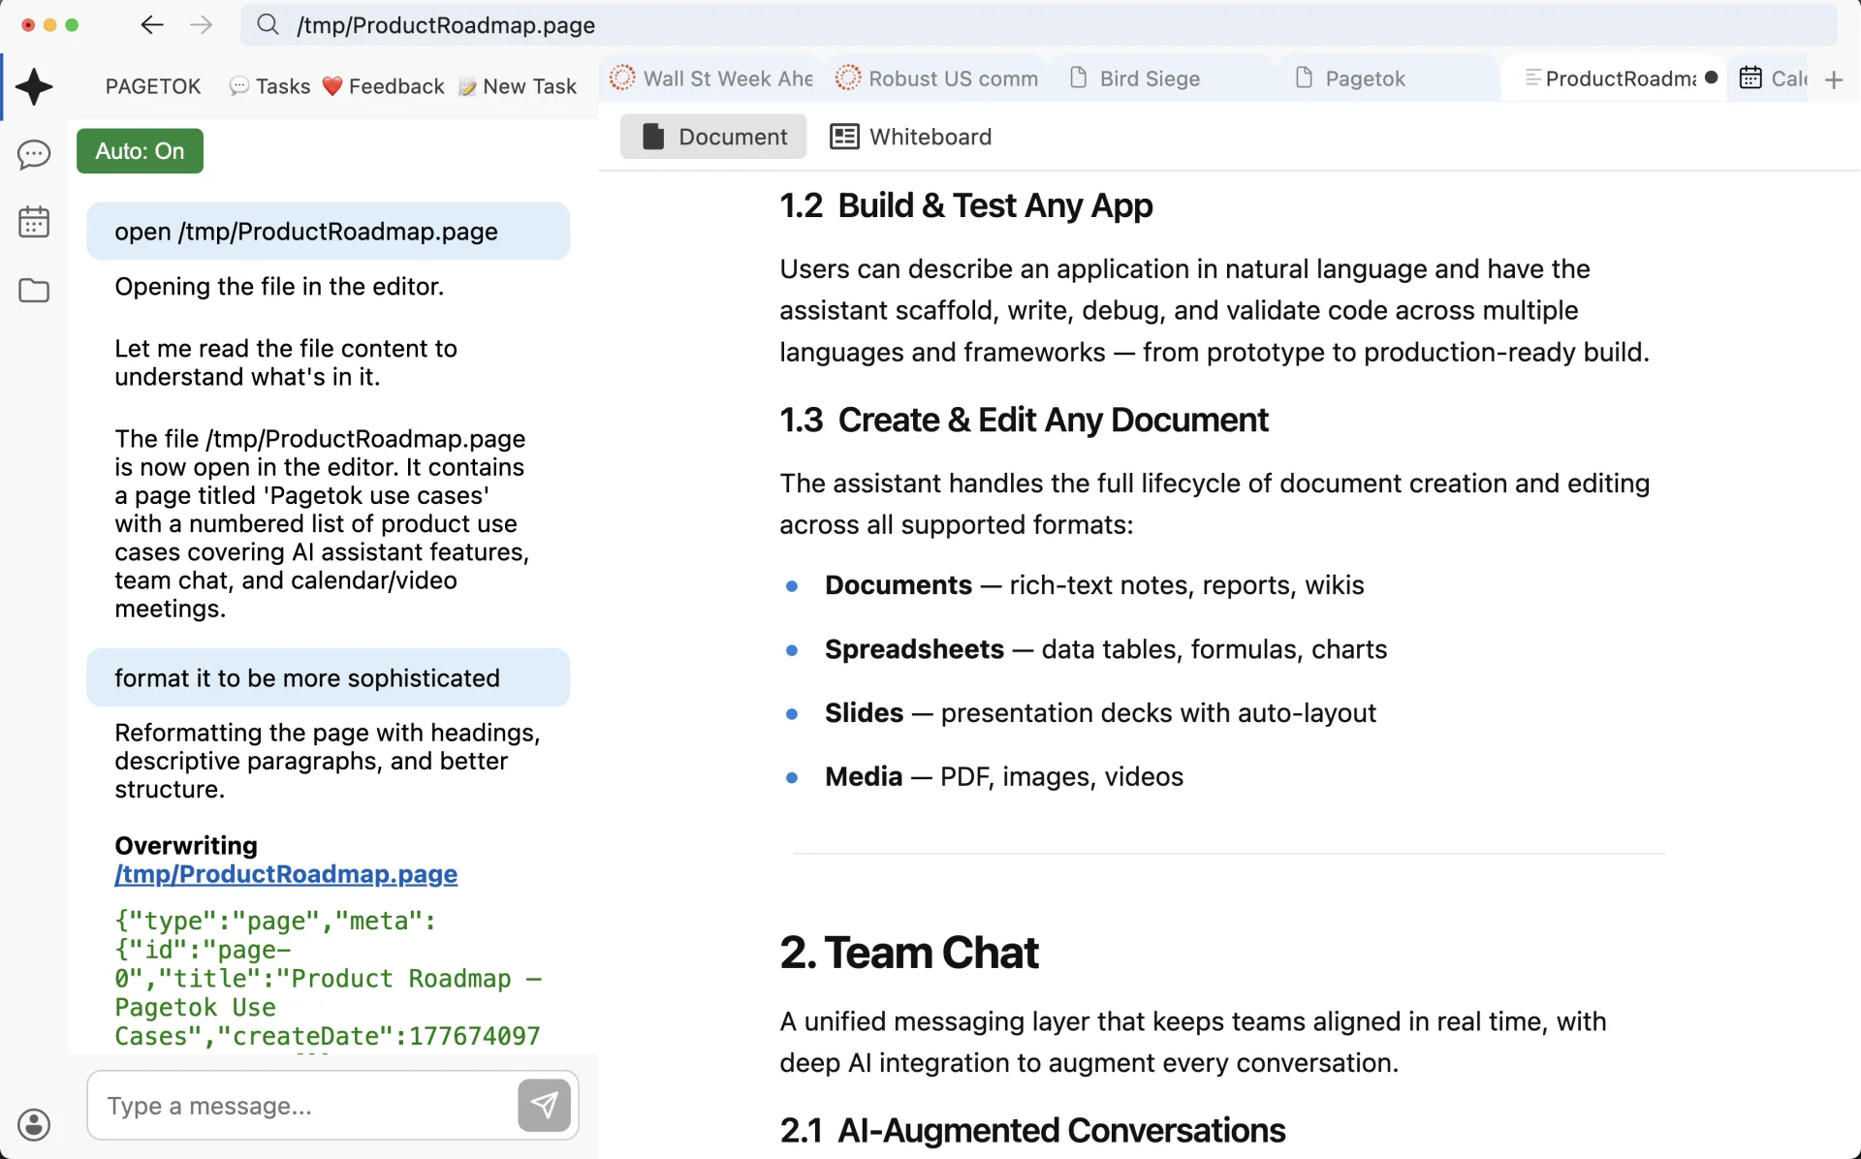
Task: Open the /tmp/ProductRoadmap.page link
Action: pos(286,874)
